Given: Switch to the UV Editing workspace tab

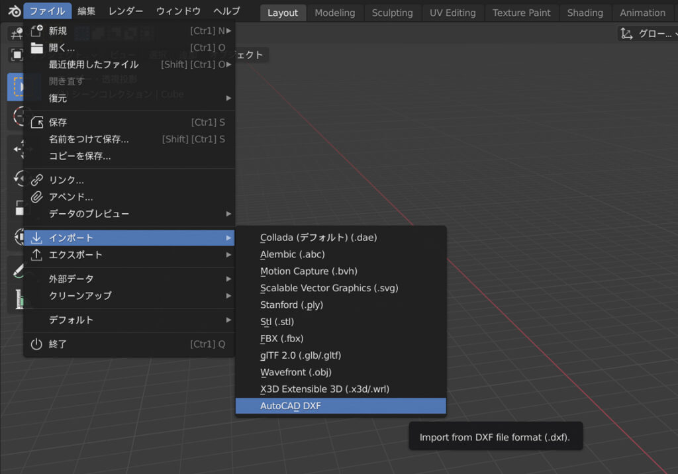Looking at the screenshot, I should click(x=453, y=13).
